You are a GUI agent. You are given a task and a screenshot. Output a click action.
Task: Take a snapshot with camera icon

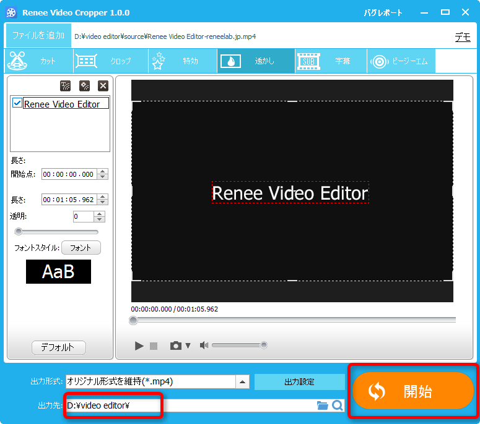point(176,346)
